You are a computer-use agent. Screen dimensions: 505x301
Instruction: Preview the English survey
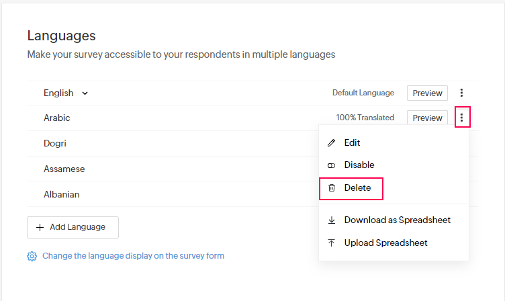click(427, 93)
